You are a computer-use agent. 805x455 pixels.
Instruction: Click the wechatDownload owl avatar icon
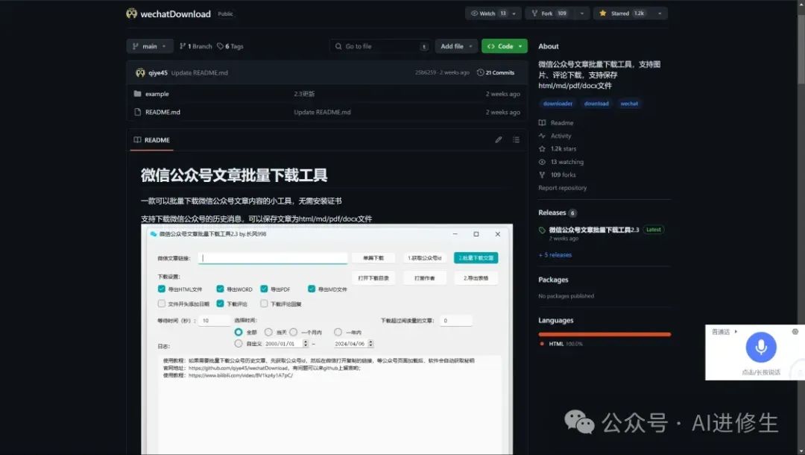pos(131,13)
